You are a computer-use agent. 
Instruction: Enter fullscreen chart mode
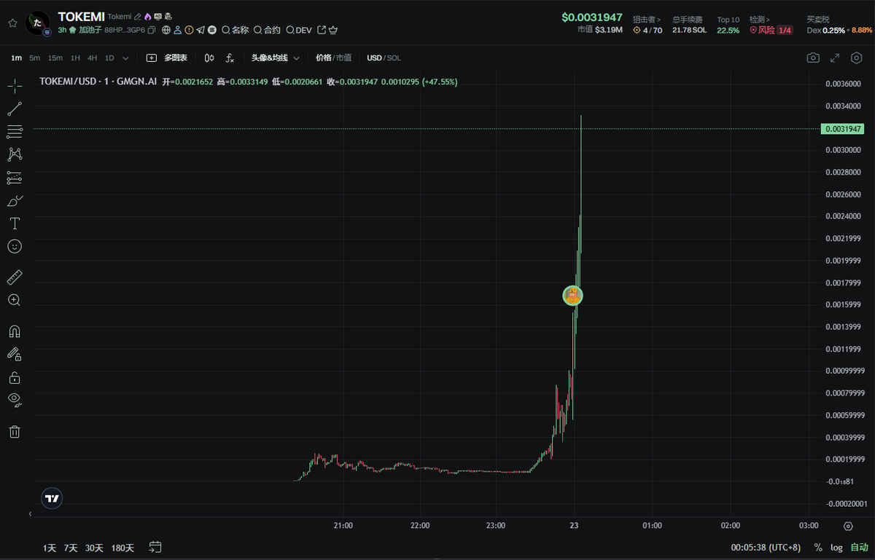836,58
